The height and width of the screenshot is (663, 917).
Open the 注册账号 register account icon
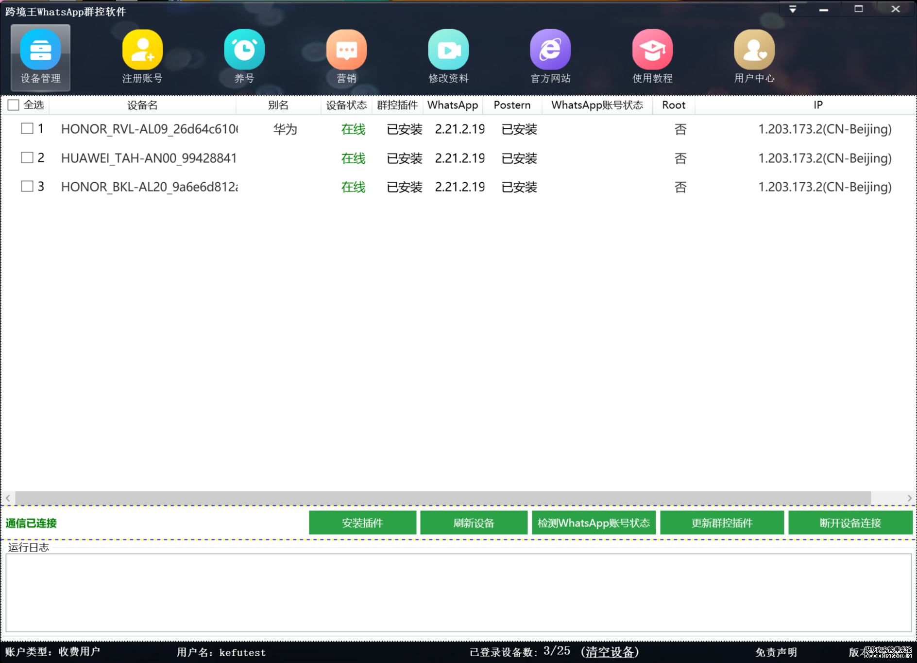[x=142, y=57]
